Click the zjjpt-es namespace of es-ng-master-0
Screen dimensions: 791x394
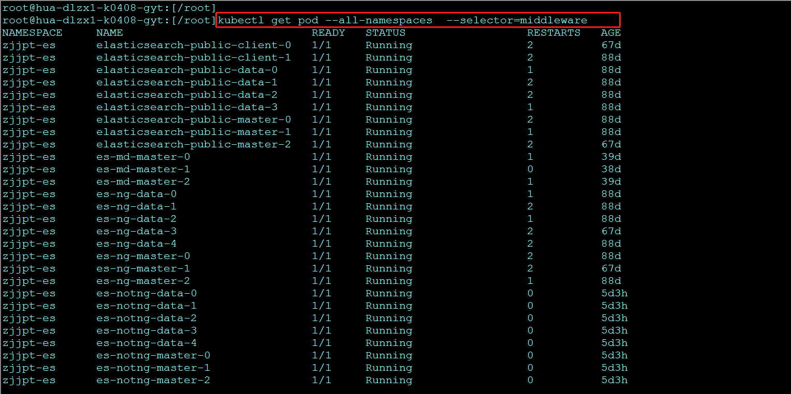tap(29, 256)
